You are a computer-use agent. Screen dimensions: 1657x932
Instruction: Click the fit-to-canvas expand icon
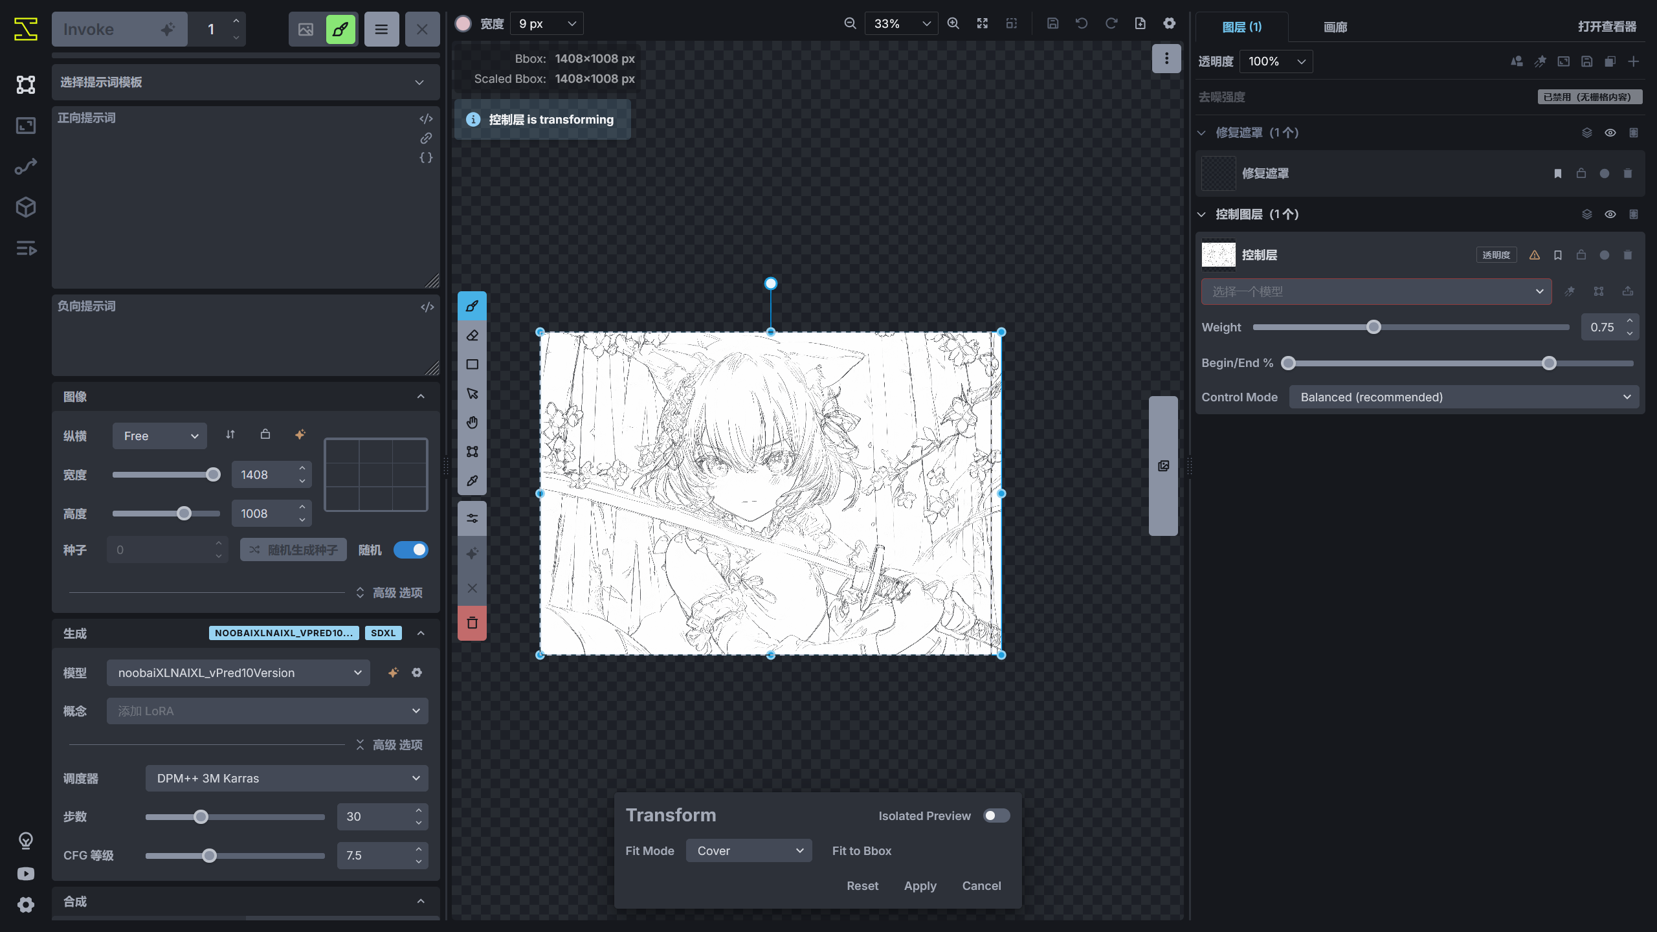point(981,23)
